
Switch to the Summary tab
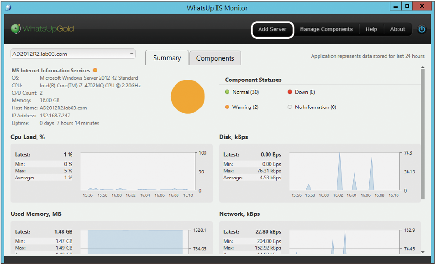(167, 58)
